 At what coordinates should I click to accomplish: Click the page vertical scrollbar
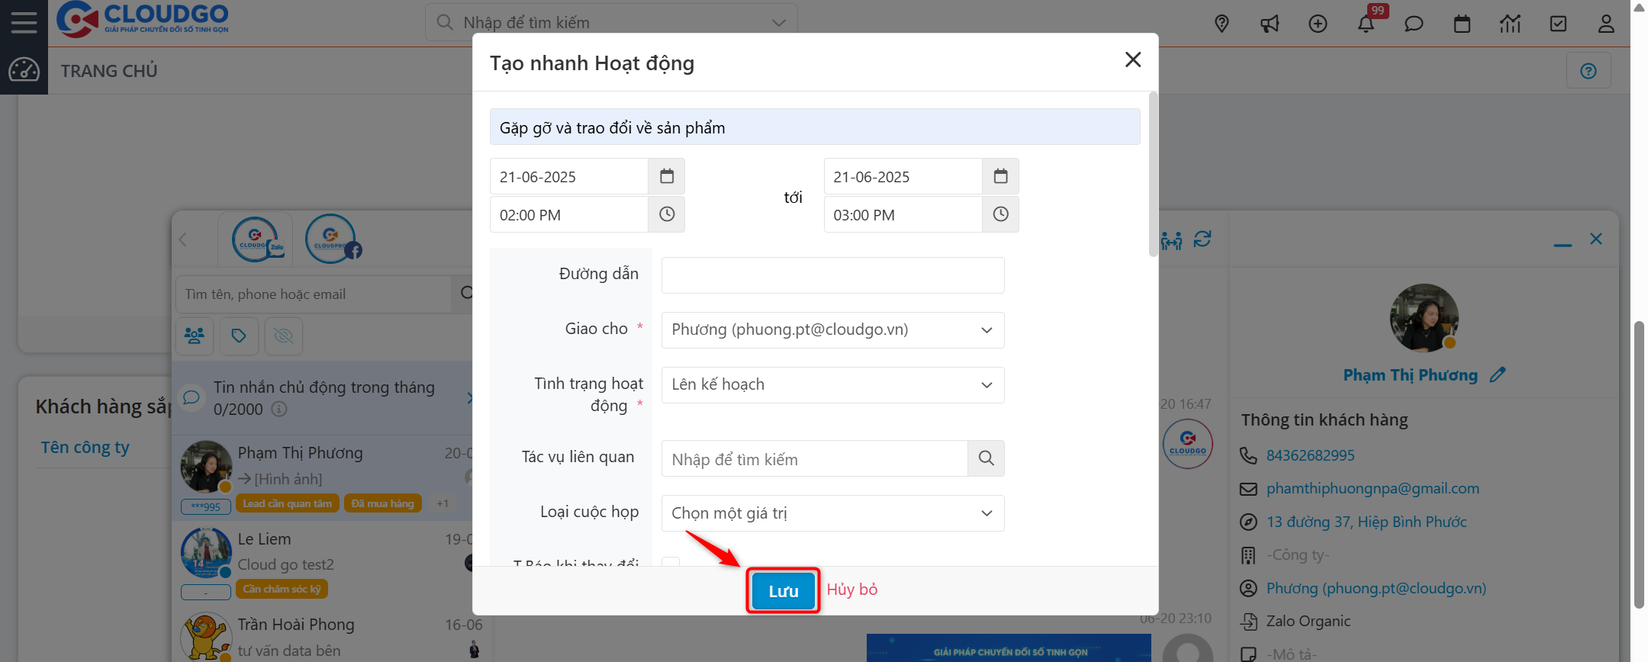[x=1638, y=465]
